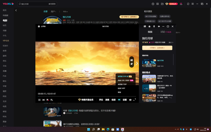Select the 全部 results tab
The height and width of the screenshot is (132, 211).
pyautogui.click(x=45, y=12)
